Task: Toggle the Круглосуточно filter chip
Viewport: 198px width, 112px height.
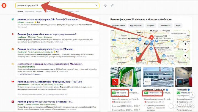Action: point(136,25)
